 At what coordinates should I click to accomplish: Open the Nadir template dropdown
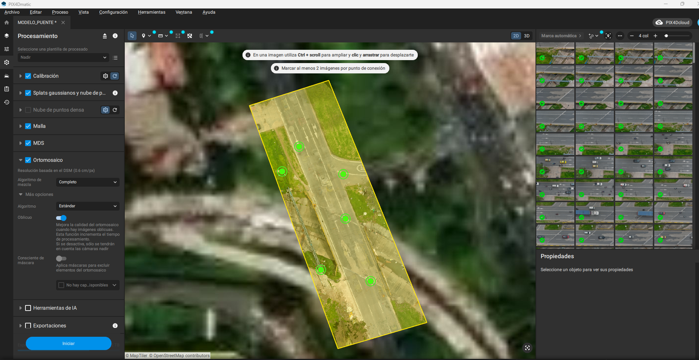click(63, 58)
